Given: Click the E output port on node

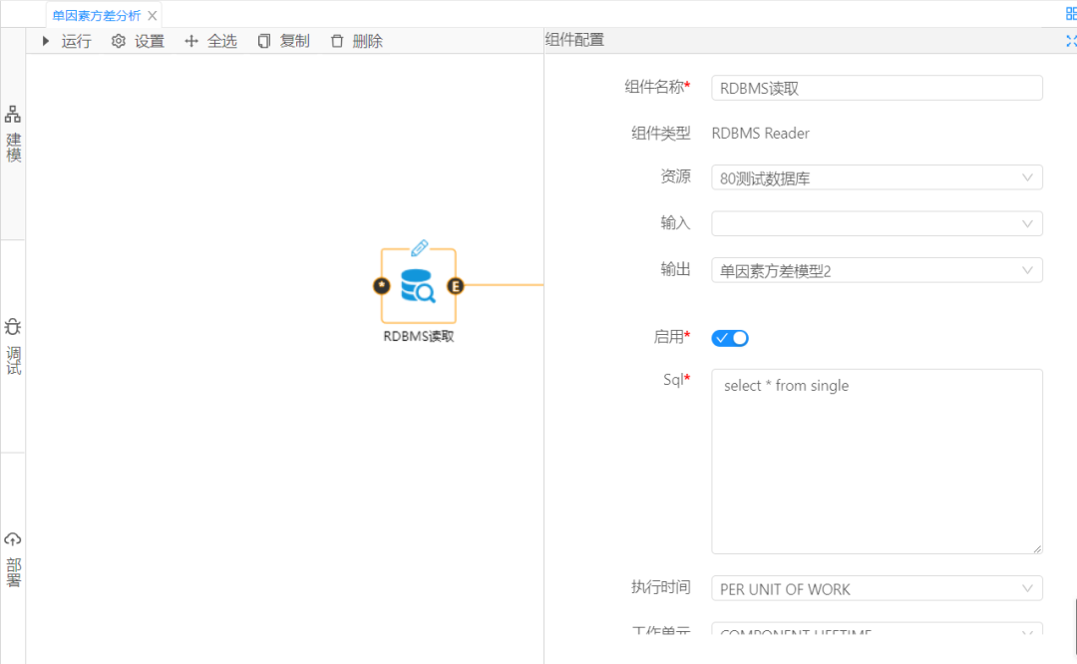Looking at the screenshot, I should (x=455, y=286).
